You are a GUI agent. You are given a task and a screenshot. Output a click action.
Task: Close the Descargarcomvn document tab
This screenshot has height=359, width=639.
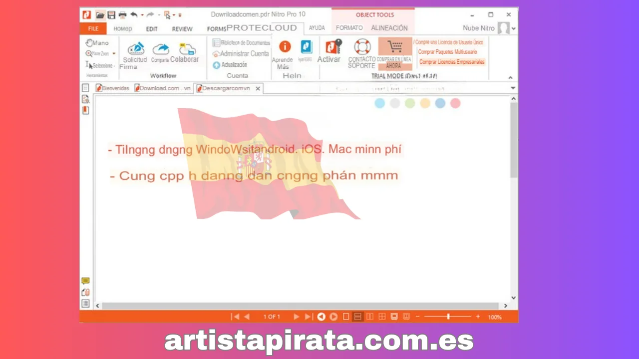tap(258, 89)
